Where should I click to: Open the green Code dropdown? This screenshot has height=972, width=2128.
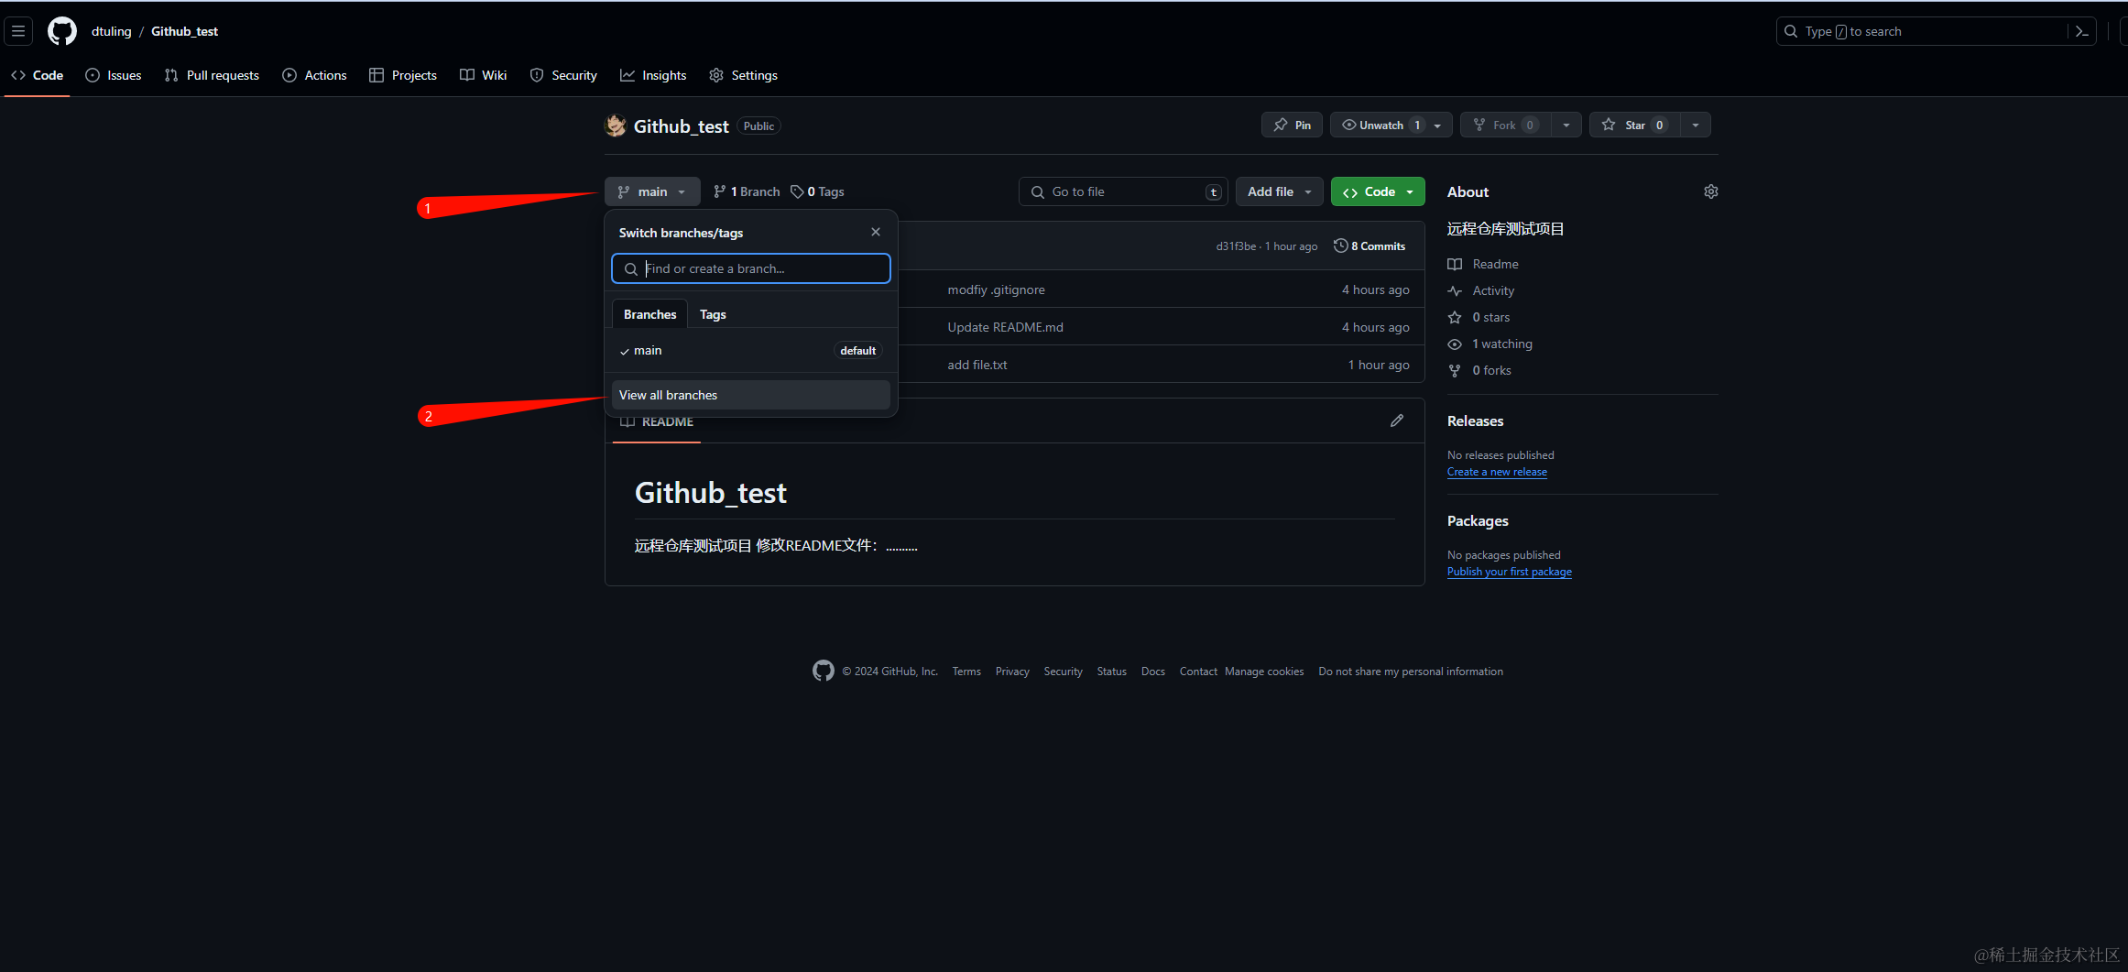tap(1378, 191)
